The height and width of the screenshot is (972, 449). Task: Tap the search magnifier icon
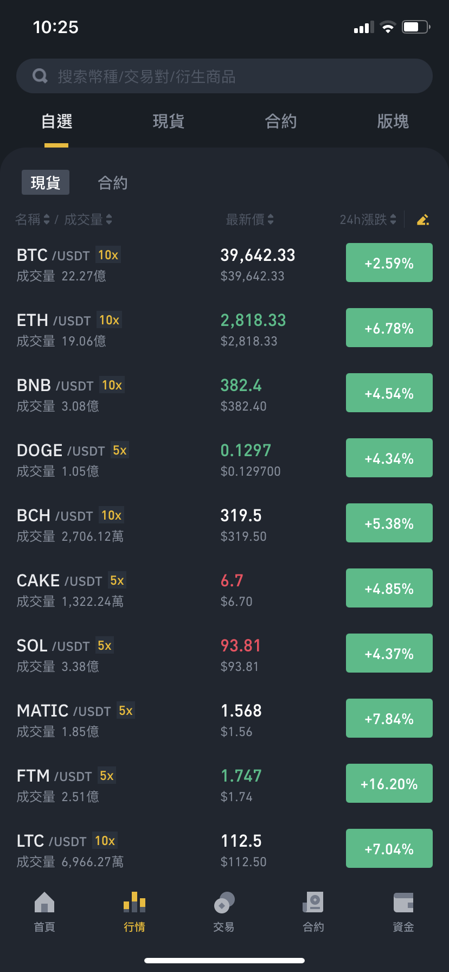(40, 76)
